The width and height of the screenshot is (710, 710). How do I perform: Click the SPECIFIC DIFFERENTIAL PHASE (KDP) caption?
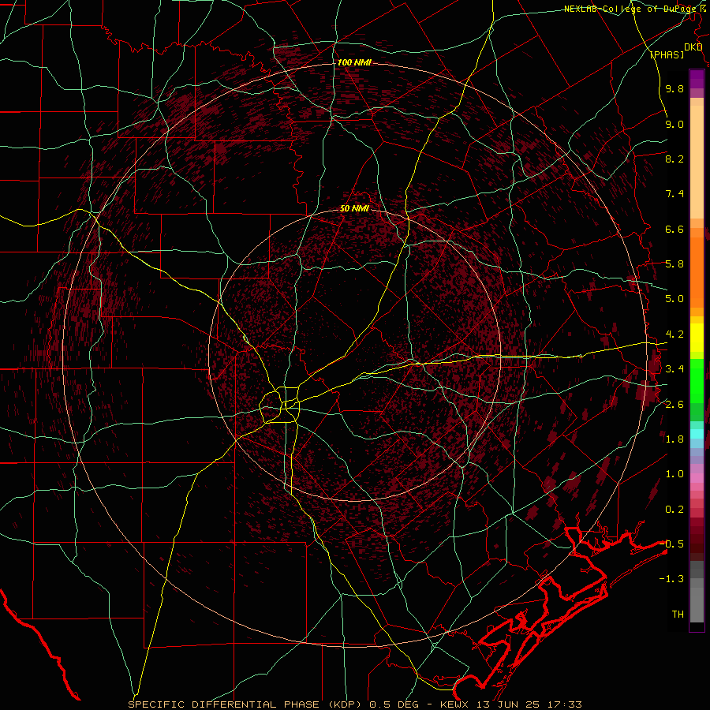pyautogui.click(x=245, y=704)
